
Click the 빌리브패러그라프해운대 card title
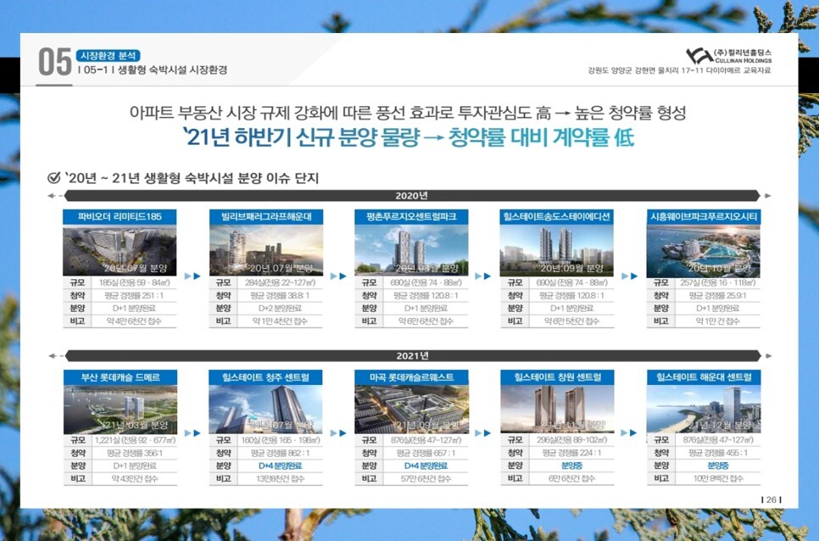point(266,217)
